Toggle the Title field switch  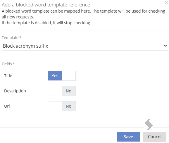click(x=62, y=76)
